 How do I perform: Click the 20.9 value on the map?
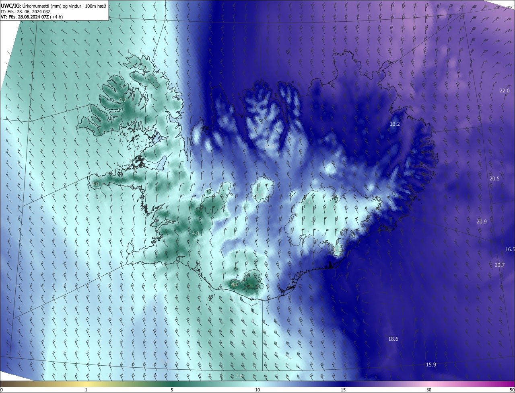(x=482, y=221)
